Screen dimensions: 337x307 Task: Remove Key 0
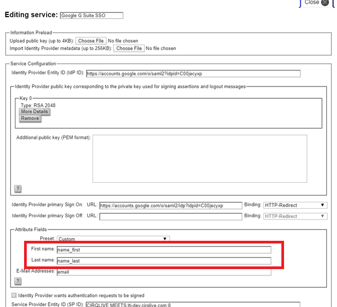coord(30,119)
